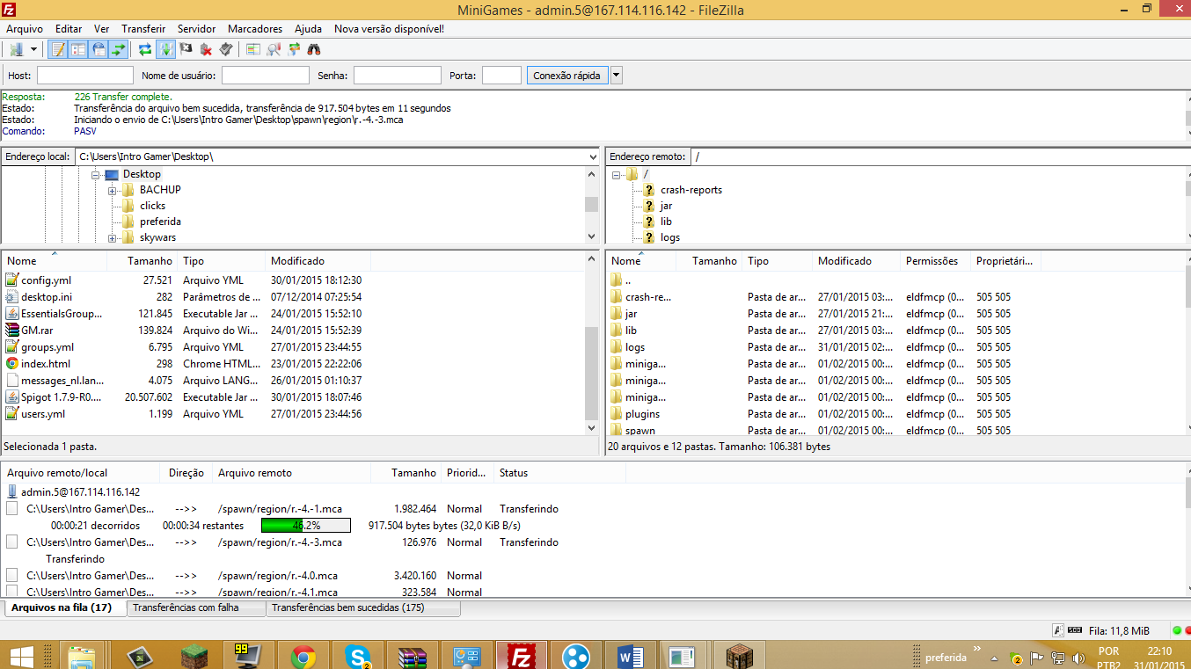Open the Site Manager icon
The height and width of the screenshot is (669, 1191).
(16, 49)
